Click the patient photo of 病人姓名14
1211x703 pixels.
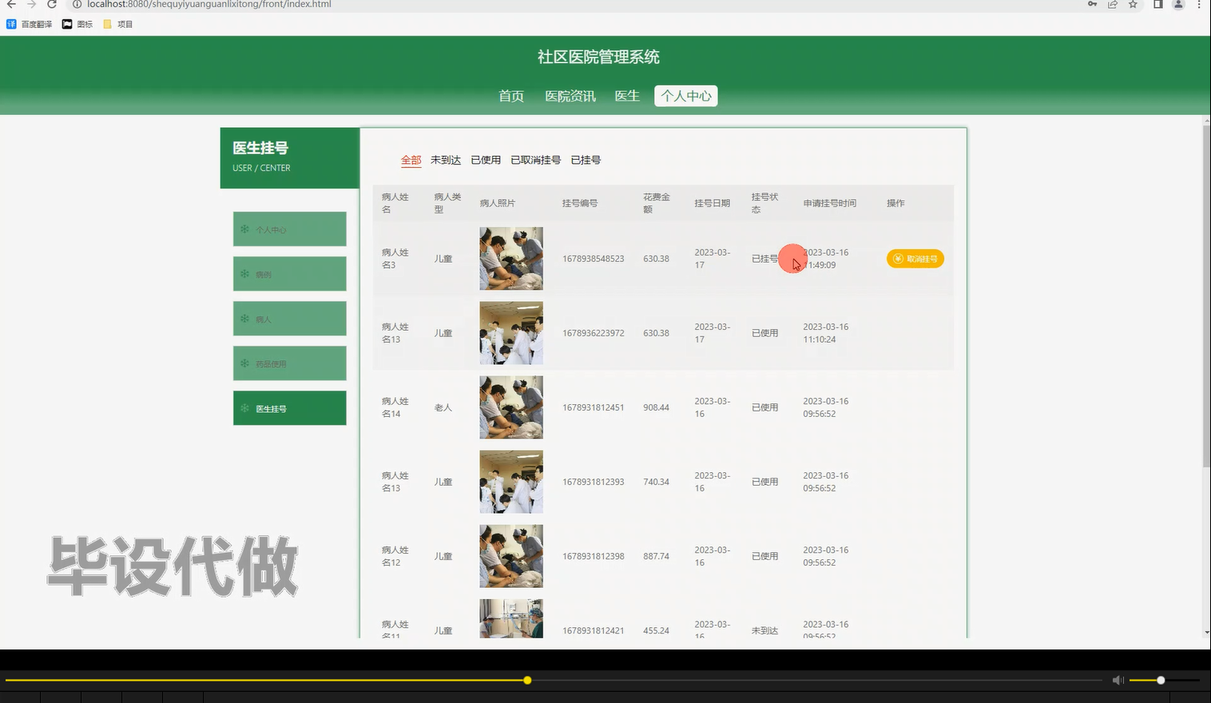[510, 407]
